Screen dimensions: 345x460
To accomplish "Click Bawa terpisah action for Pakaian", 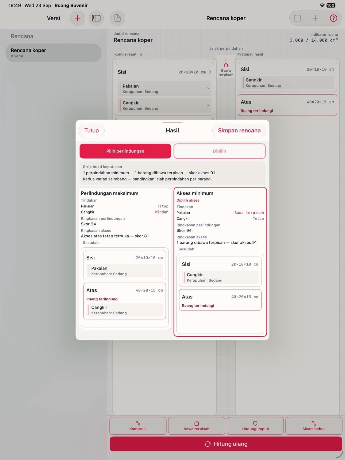I will (x=249, y=213).
